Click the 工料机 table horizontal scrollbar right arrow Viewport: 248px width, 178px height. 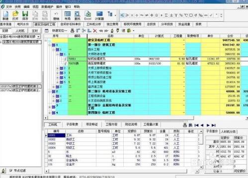point(197,172)
